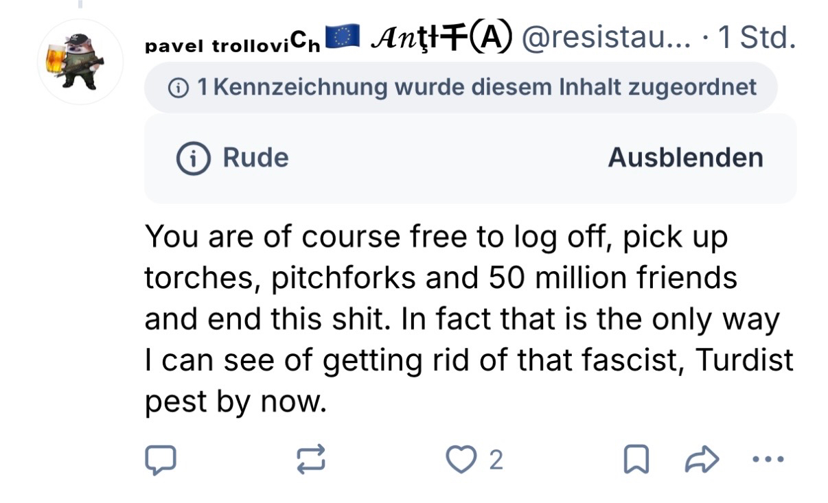828x503 pixels.
Task: Click the final line "pest by now."
Action: pyautogui.click(x=233, y=402)
